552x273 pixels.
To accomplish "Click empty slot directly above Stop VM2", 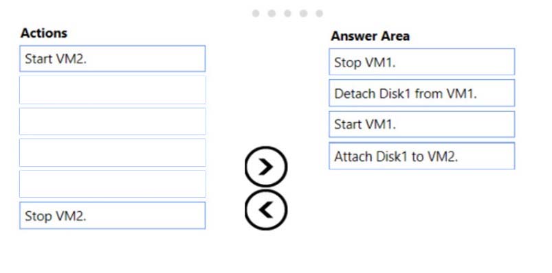I will [113, 184].
